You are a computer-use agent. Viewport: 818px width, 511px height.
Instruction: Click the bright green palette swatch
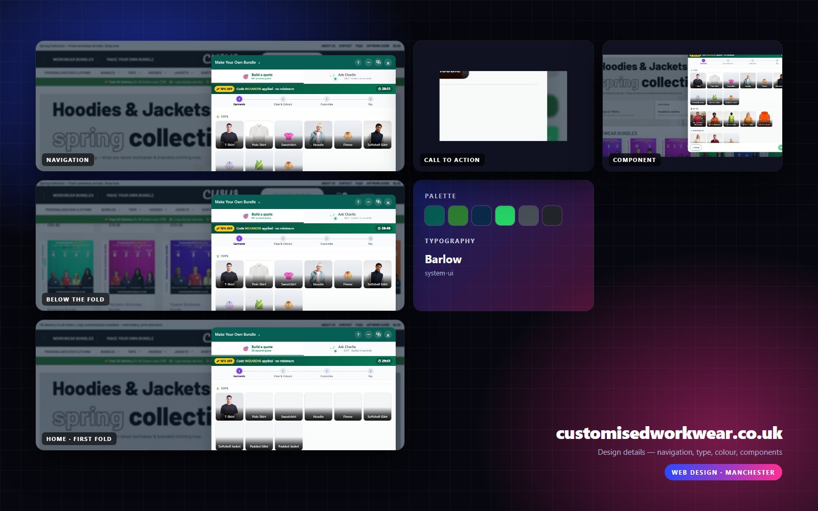pyautogui.click(x=505, y=216)
